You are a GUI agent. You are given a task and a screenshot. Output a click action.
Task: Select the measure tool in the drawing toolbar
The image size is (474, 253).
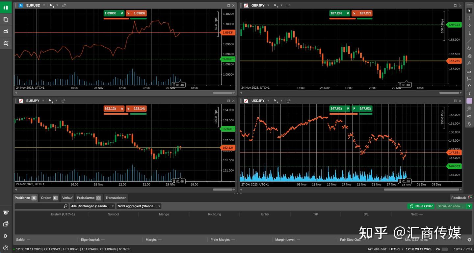[469, 33]
